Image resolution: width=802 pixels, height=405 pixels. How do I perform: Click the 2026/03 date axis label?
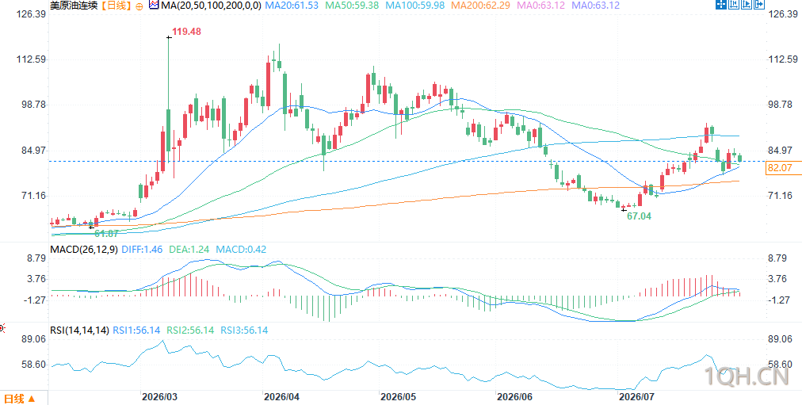click(159, 397)
